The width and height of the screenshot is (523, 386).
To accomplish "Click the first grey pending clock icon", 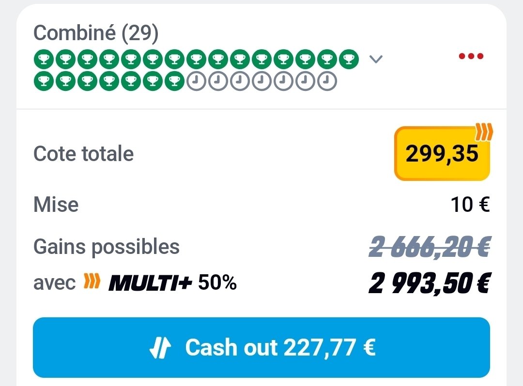I will click(x=195, y=81).
